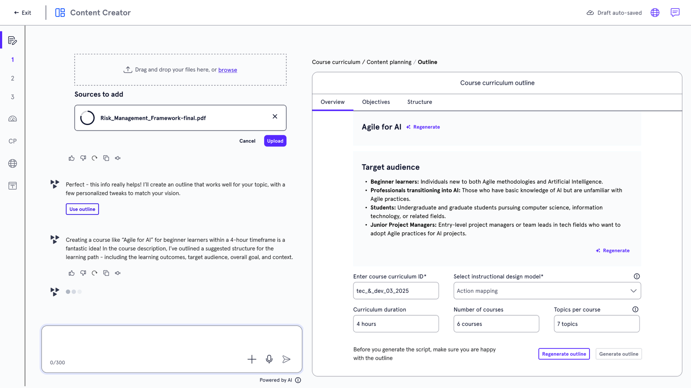
Task: Click Regenerate outline button
Action: pos(564,354)
